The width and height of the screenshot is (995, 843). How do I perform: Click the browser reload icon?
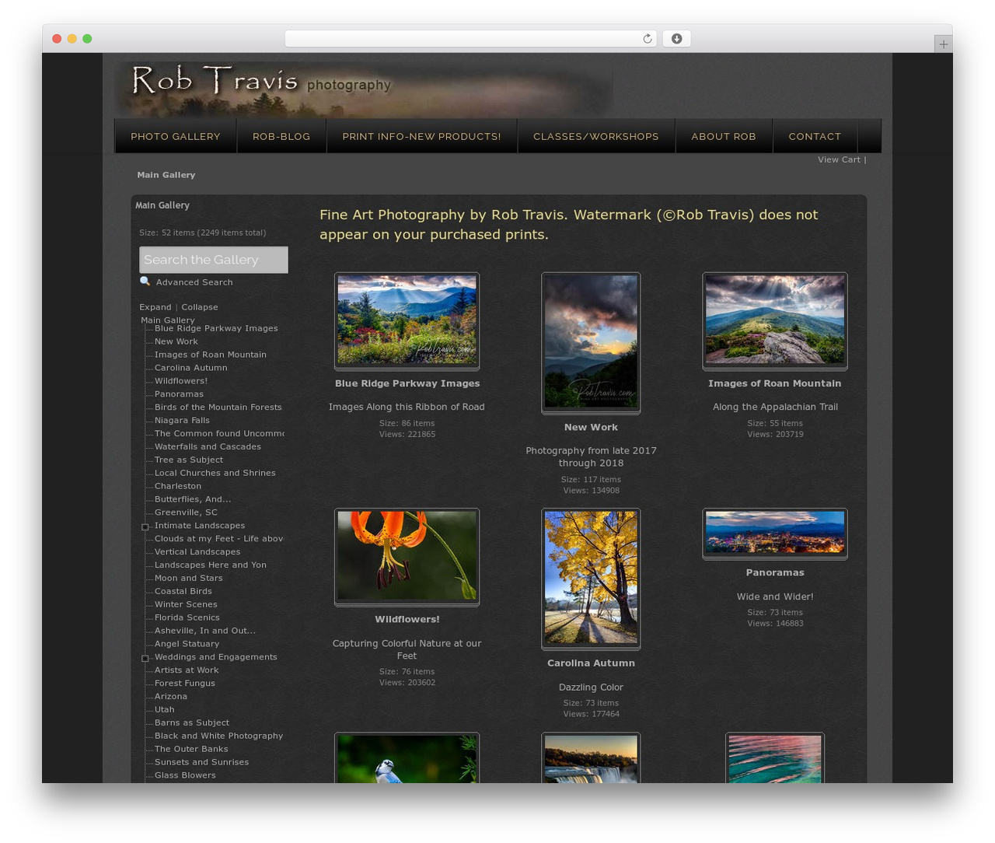point(647,39)
